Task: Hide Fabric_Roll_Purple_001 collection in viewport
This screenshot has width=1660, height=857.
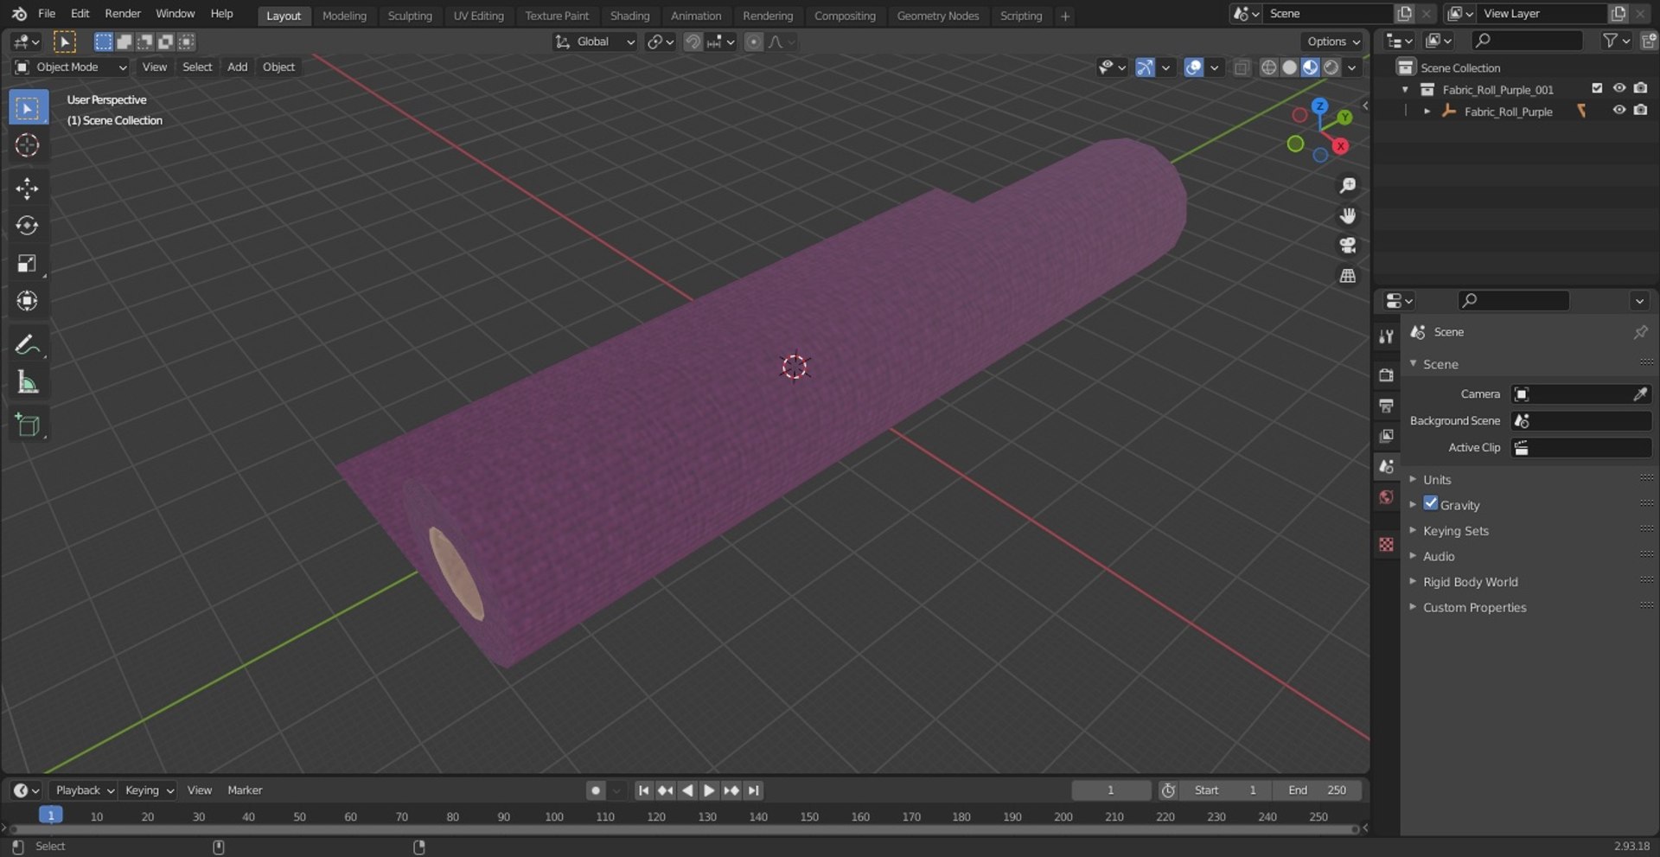Action: 1619,88
